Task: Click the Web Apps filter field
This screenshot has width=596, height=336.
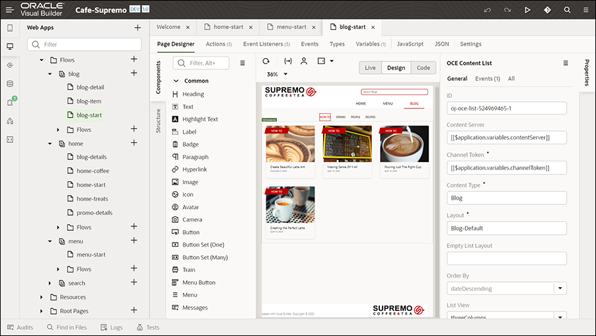Action: pos(85,44)
